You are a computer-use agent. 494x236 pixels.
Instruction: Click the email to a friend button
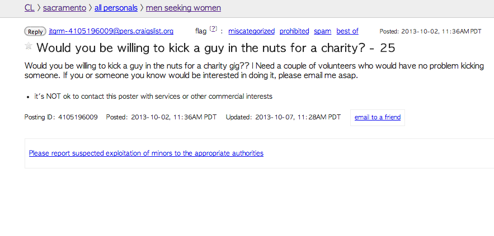click(x=377, y=117)
